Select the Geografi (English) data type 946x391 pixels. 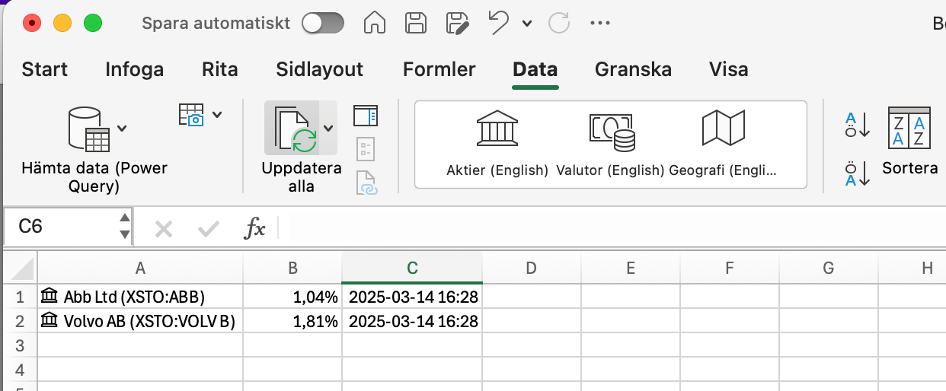[x=723, y=145]
